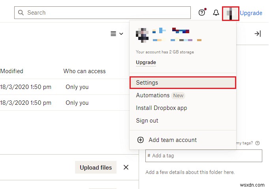Click Add team account
The image size is (269, 189).
(173, 140)
